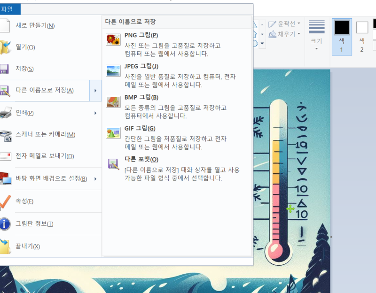This screenshot has height=293, width=376.
Task: Click 그림판 정보 about entry
Action: tap(34, 224)
